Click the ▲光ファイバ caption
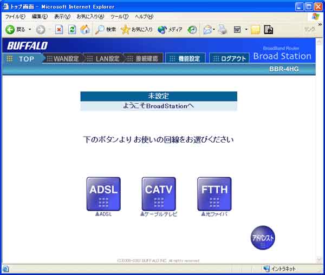This screenshot has height=275, width=325. (214, 214)
